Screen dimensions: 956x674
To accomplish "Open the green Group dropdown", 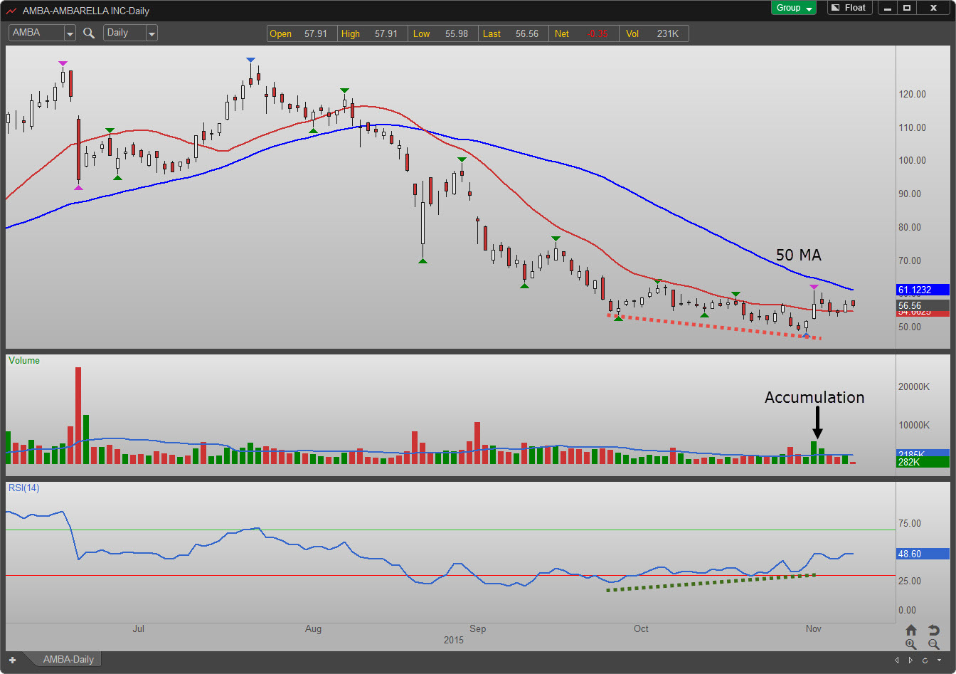I will (x=795, y=8).
